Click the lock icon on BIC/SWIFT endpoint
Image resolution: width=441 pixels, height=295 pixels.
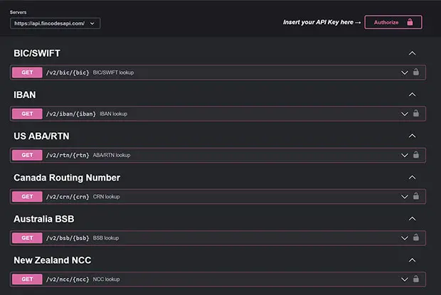coord(416,73)
